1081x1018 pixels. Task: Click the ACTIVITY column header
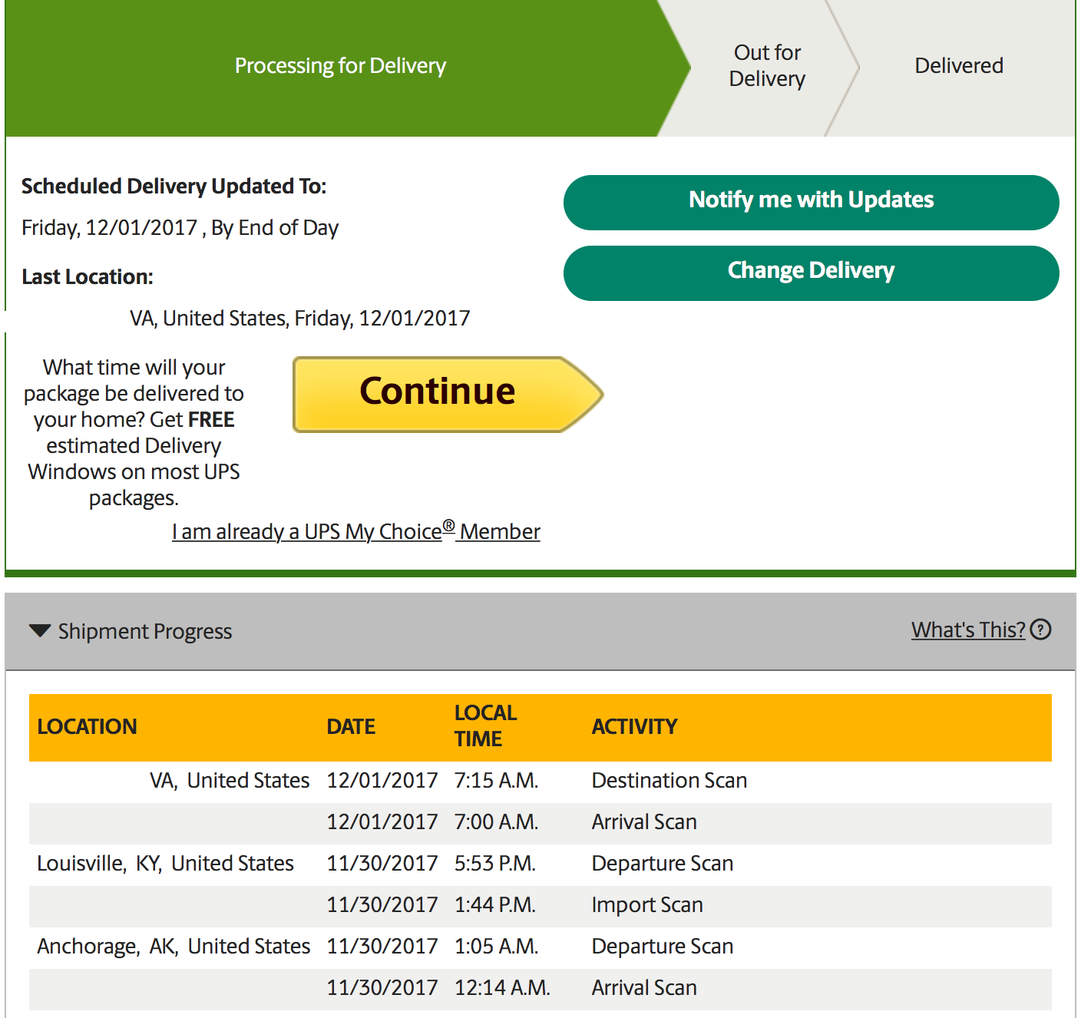(x=634, y=727)
